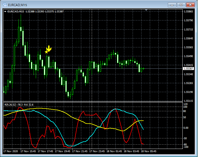Click the window title EURCAD,M15
The width and height of the screenshot is (198, 157).
[17, 5]
